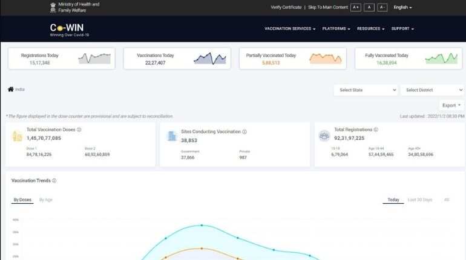Click the Verify Certificate link
466x260 pixels.
286,7
